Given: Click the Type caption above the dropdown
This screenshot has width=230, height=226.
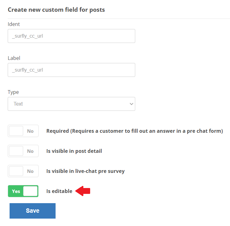Looking at the screenshot, I should click(x=13, y=92).
